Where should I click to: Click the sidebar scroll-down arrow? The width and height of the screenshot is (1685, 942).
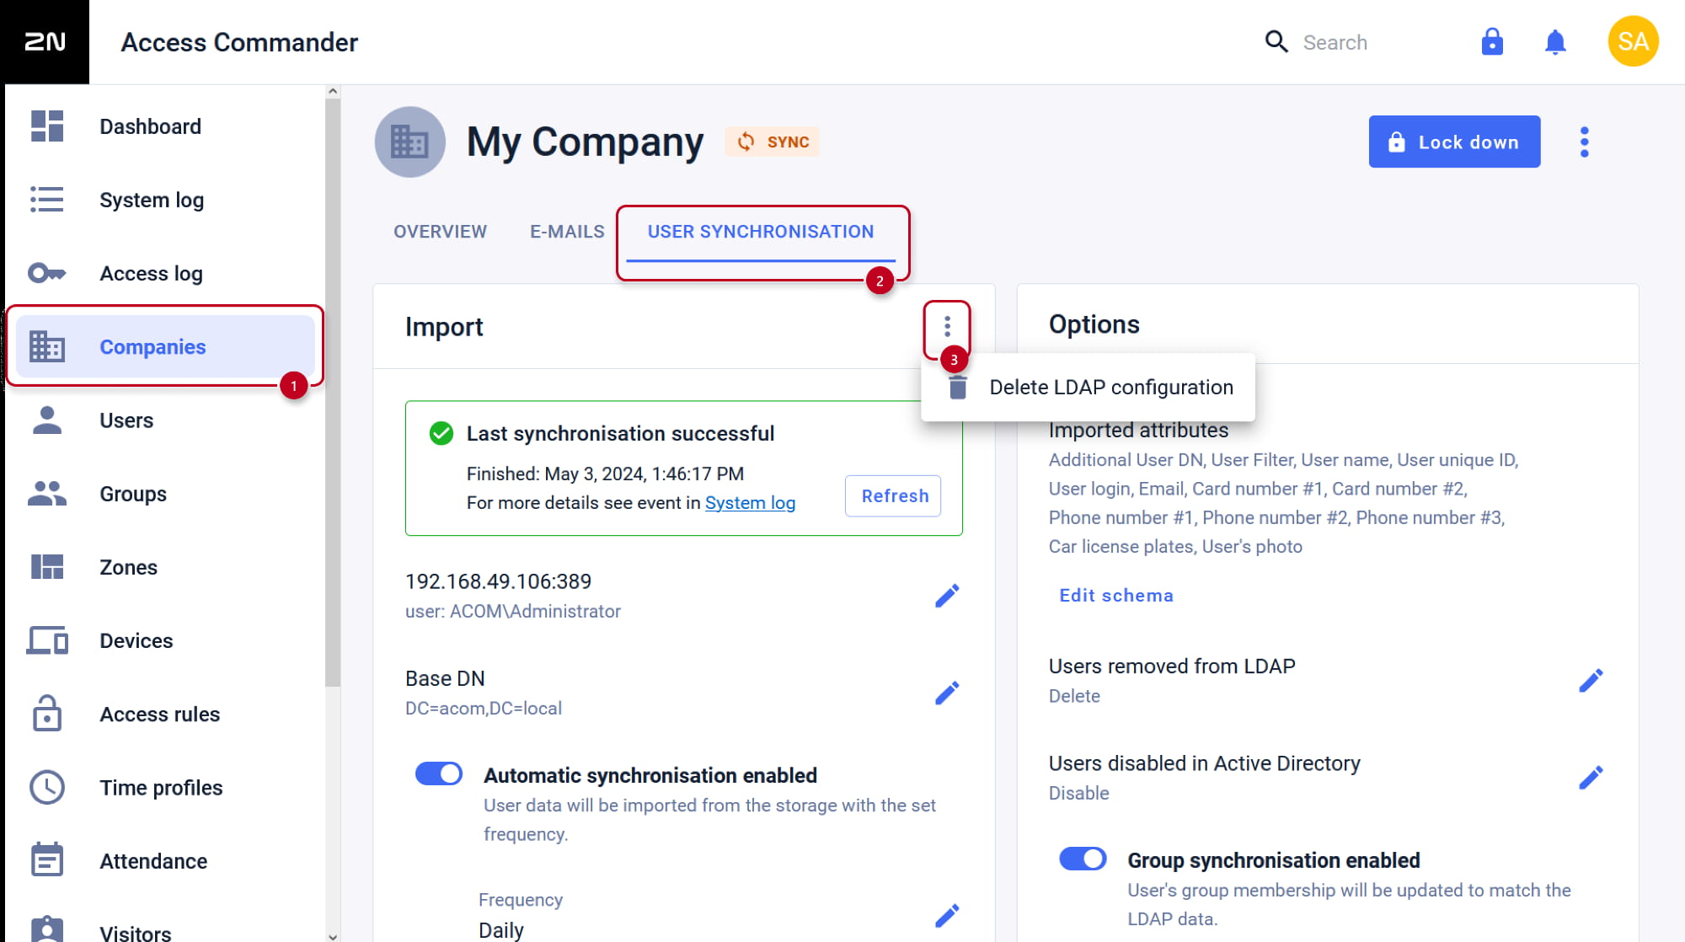tap(333, 935)
